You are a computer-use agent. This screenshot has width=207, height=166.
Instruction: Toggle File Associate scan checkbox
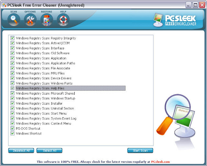(13, 68)
